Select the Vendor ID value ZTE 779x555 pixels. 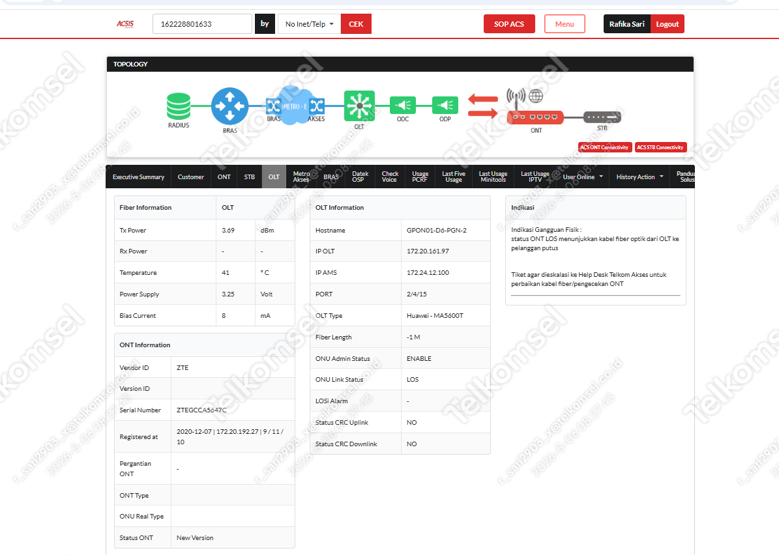click(183, 368)
